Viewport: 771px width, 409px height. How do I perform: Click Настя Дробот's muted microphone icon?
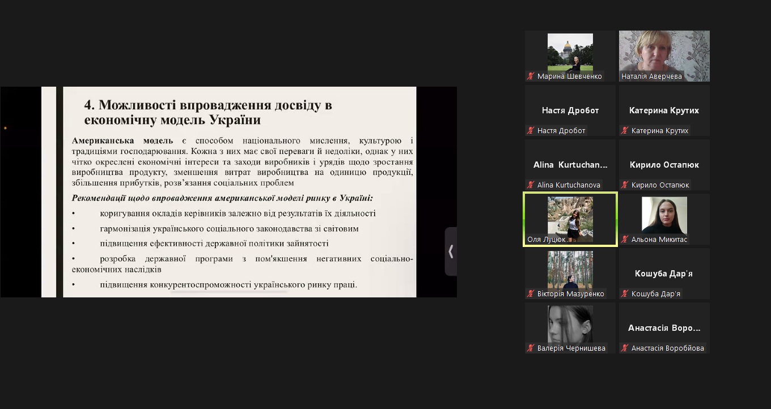click(x=531, y=131)
